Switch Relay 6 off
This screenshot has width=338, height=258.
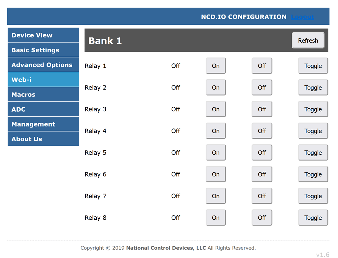click(x=262, y=174)
